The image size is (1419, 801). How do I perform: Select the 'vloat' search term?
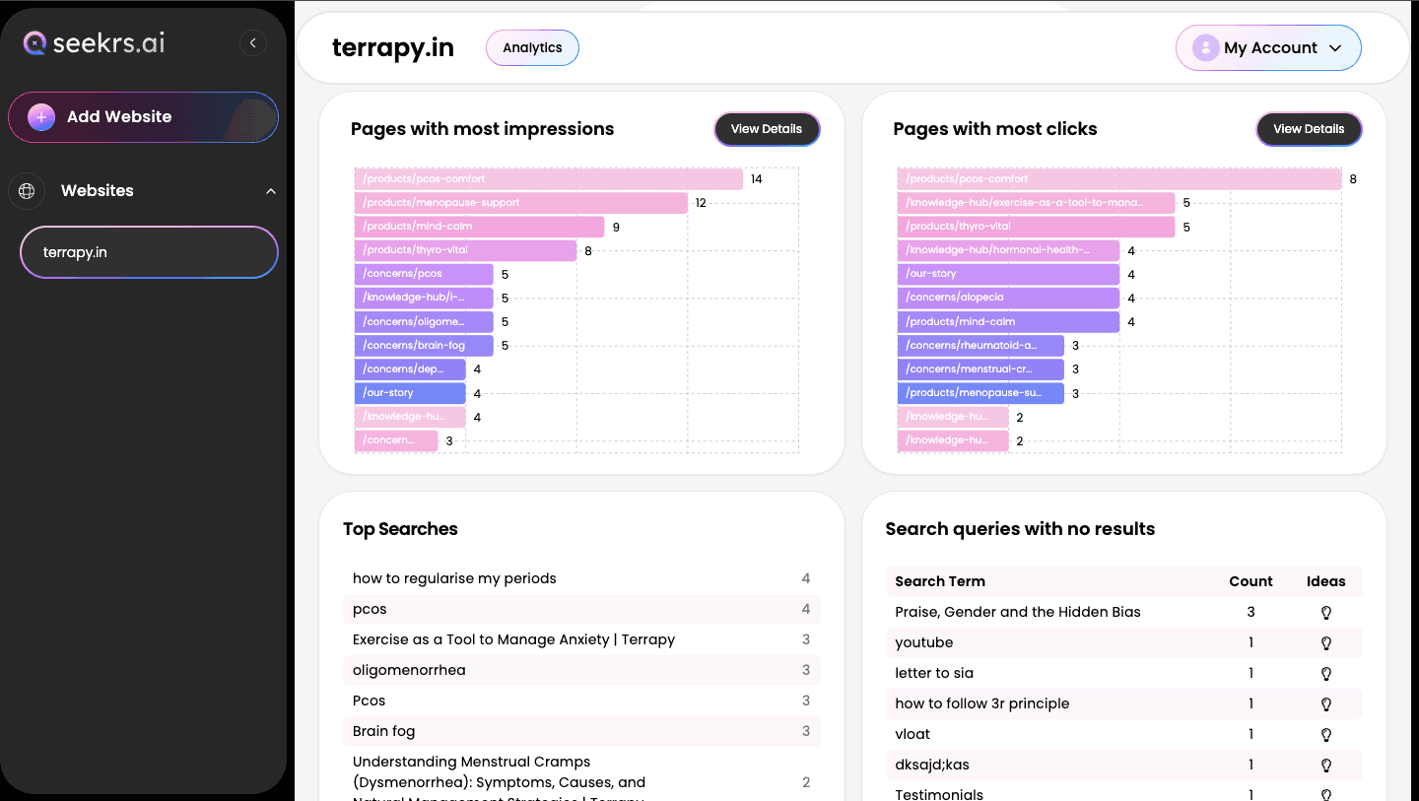912,734
